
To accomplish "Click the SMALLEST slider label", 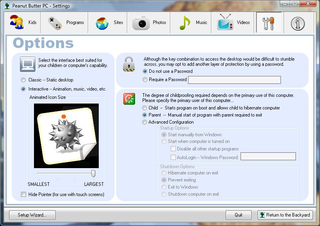I will [39, 184].
